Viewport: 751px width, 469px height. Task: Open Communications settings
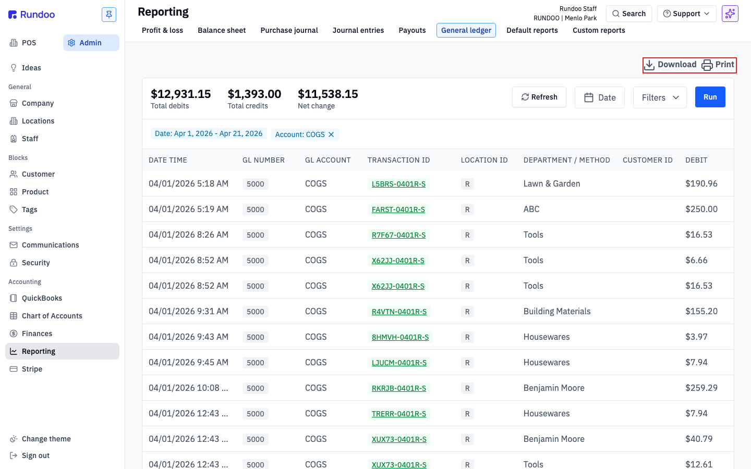[62, 245]
